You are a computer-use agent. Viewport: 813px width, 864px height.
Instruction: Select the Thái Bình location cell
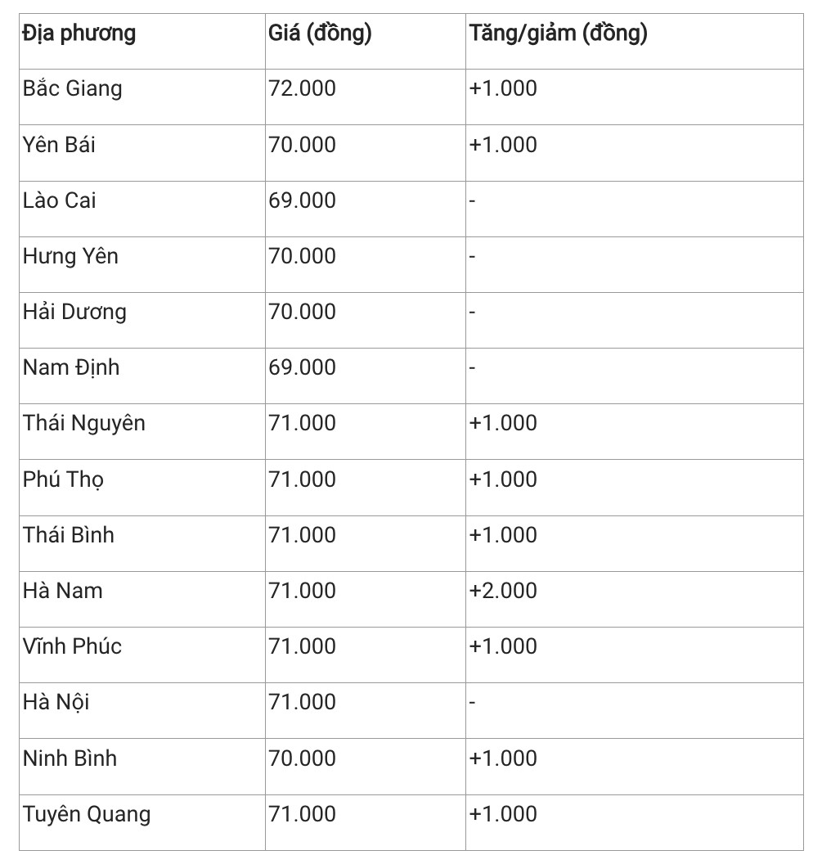[x=69, y=535]
